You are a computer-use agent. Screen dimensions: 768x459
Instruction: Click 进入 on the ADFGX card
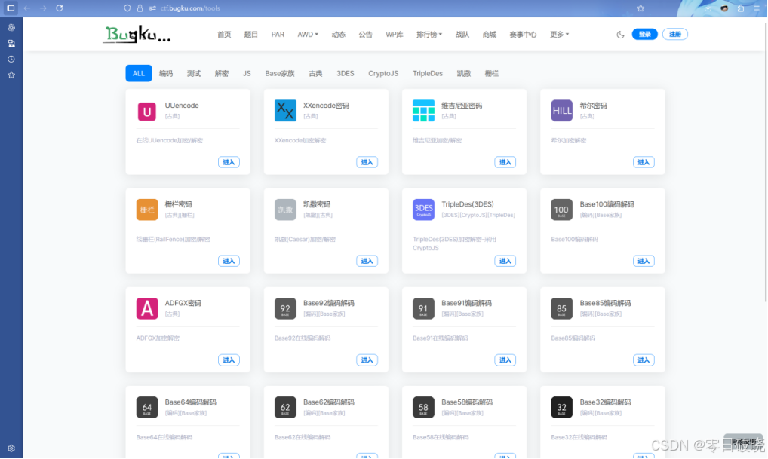tap(229, 360)
